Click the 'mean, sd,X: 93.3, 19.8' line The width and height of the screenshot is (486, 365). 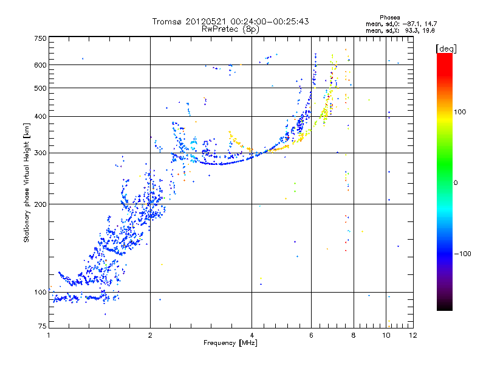point(400,30)
